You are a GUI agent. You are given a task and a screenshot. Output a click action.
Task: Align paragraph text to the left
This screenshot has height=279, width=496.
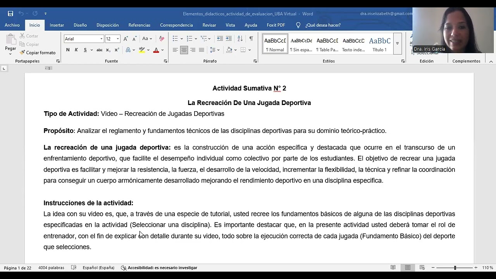click(175, 50)
